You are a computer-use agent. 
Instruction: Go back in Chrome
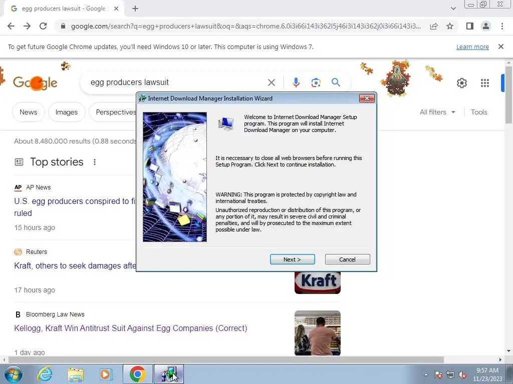coord(11,26)
